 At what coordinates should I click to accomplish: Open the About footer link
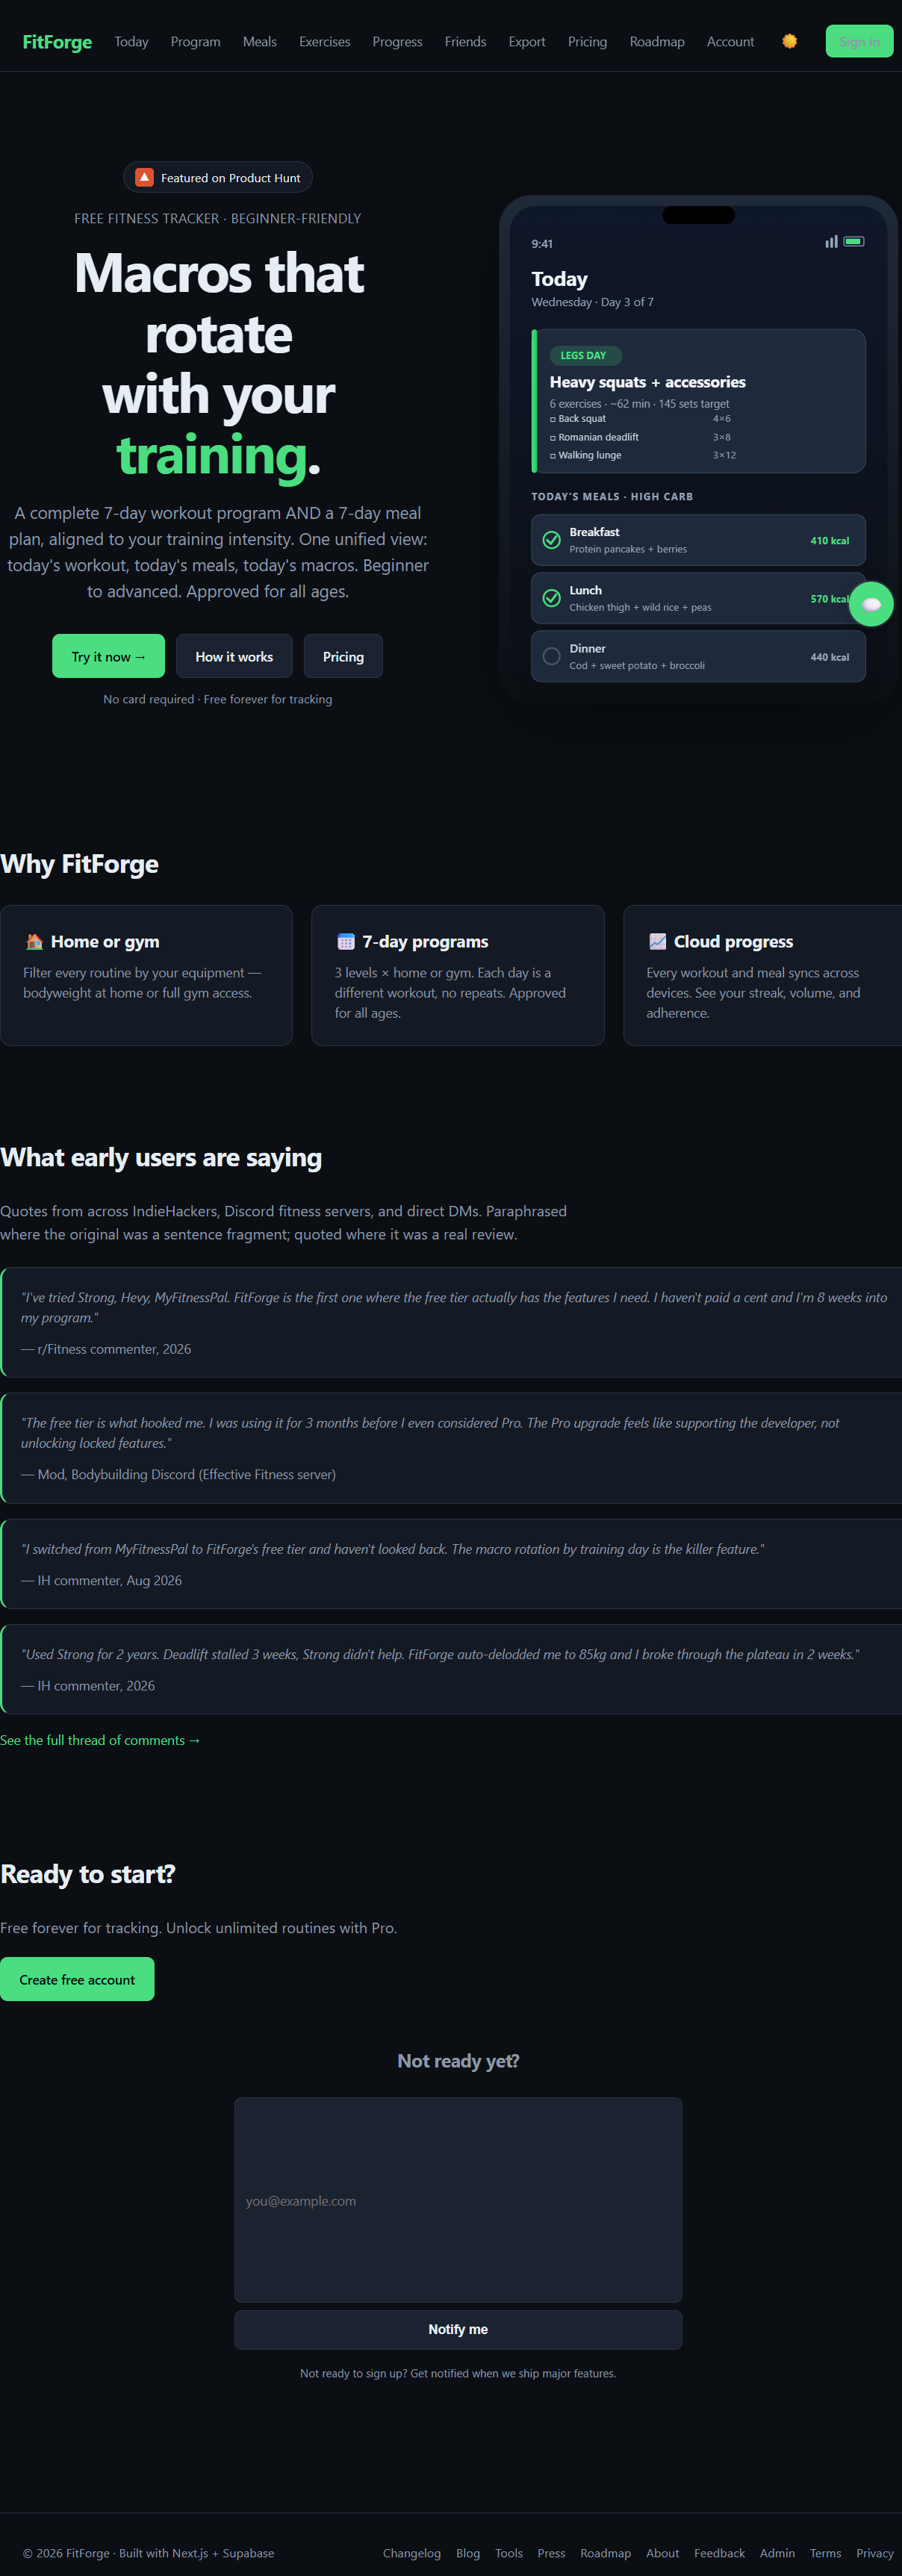point(662,2552)
